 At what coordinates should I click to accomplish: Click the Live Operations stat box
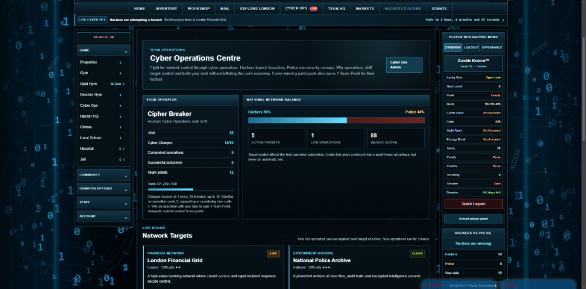point(336,138)
